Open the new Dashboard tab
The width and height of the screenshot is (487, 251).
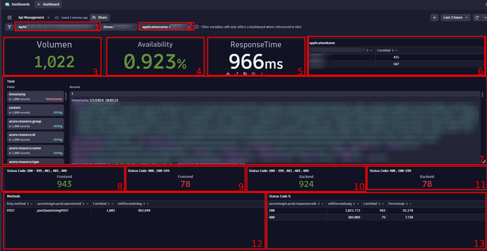[x=49, y=4]
